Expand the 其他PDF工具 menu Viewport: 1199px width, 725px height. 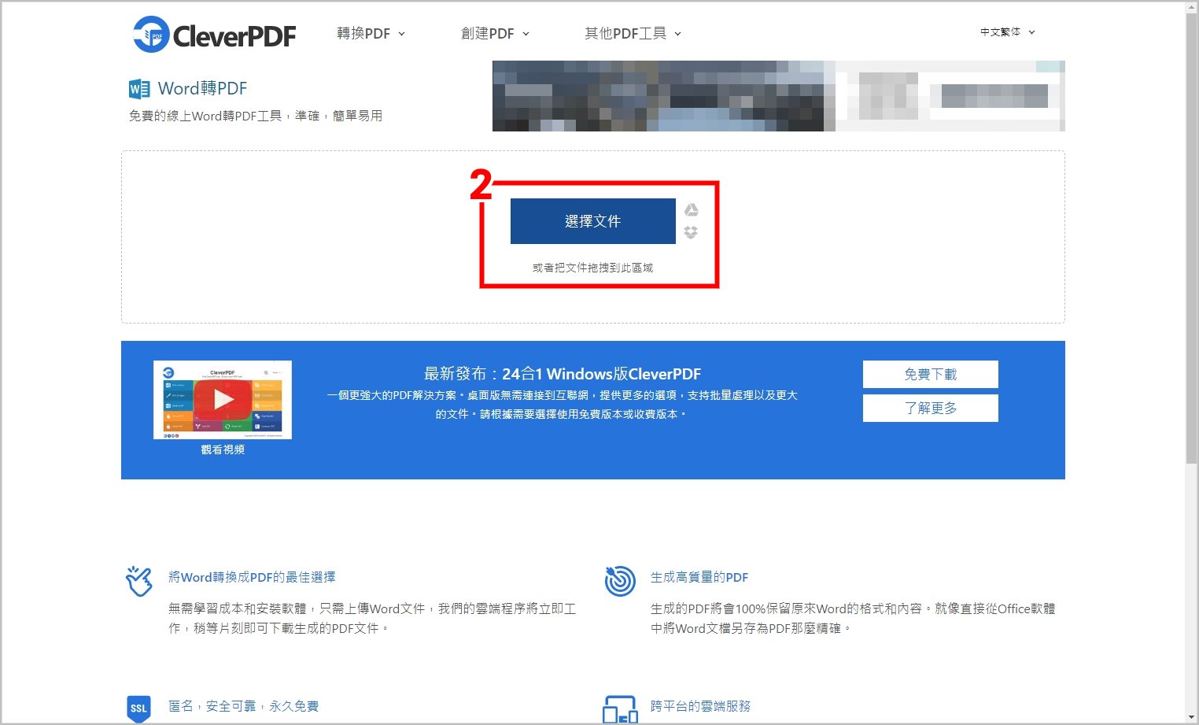click(633, 33)
